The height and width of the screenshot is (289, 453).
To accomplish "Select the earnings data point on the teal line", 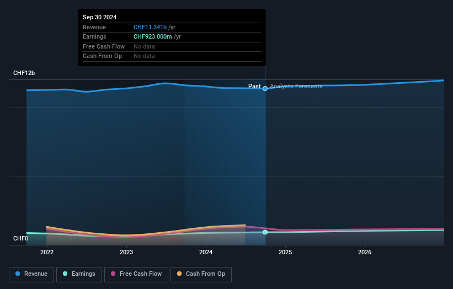I will click(x=265, y=232).
